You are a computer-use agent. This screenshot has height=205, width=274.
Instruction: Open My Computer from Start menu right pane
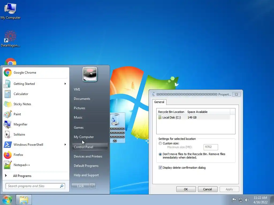tap(84, 137)
